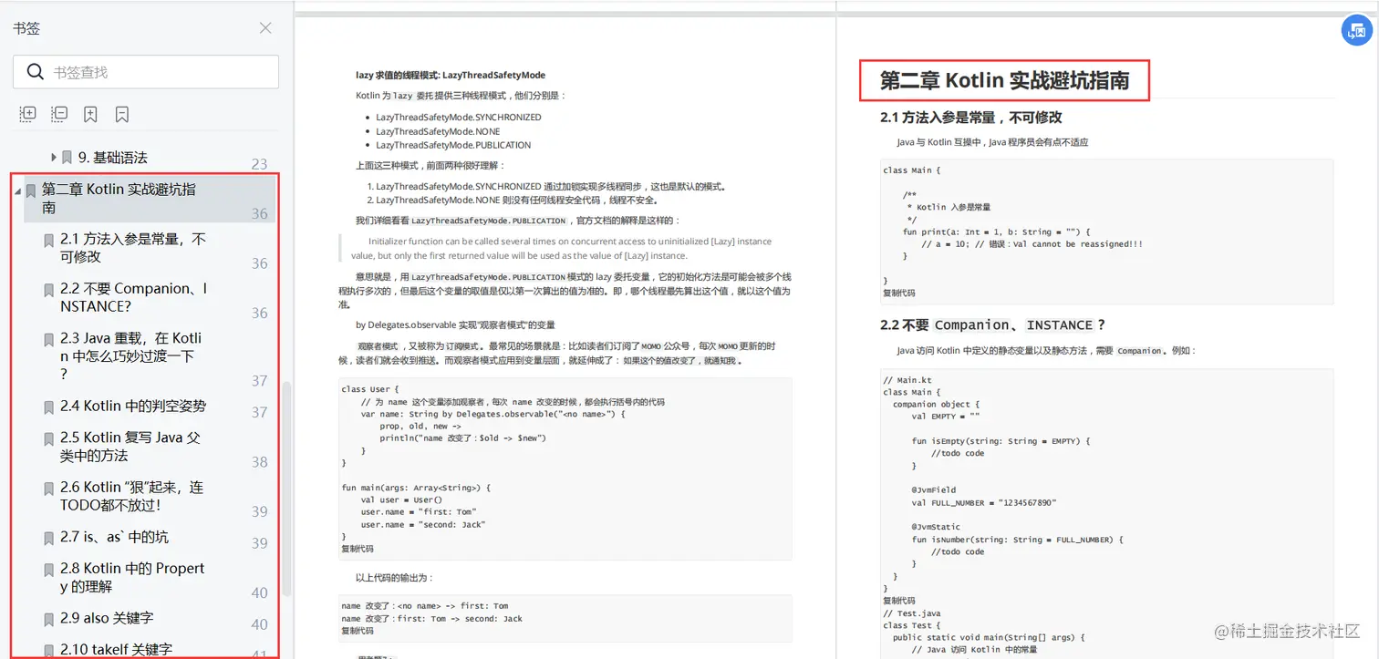Viewport: 1379px width, 659px height.
Task: Click the sentence Java 与 Kotlin 互操中
Action: click(992, 142)
